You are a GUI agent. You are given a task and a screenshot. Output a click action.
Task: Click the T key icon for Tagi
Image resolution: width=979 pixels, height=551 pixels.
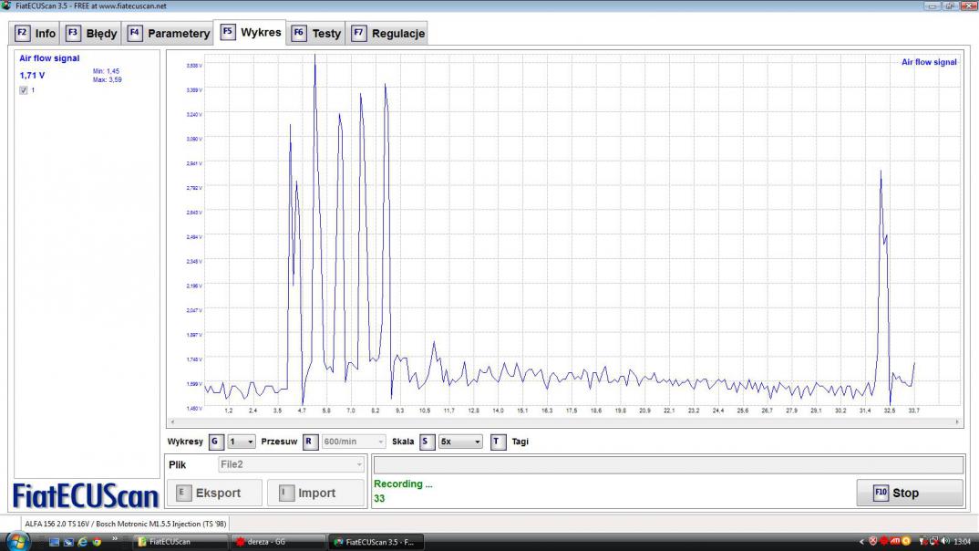point(498,442)
